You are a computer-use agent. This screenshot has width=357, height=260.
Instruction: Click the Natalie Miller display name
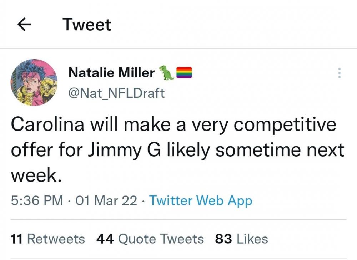(x=111, y=73)
